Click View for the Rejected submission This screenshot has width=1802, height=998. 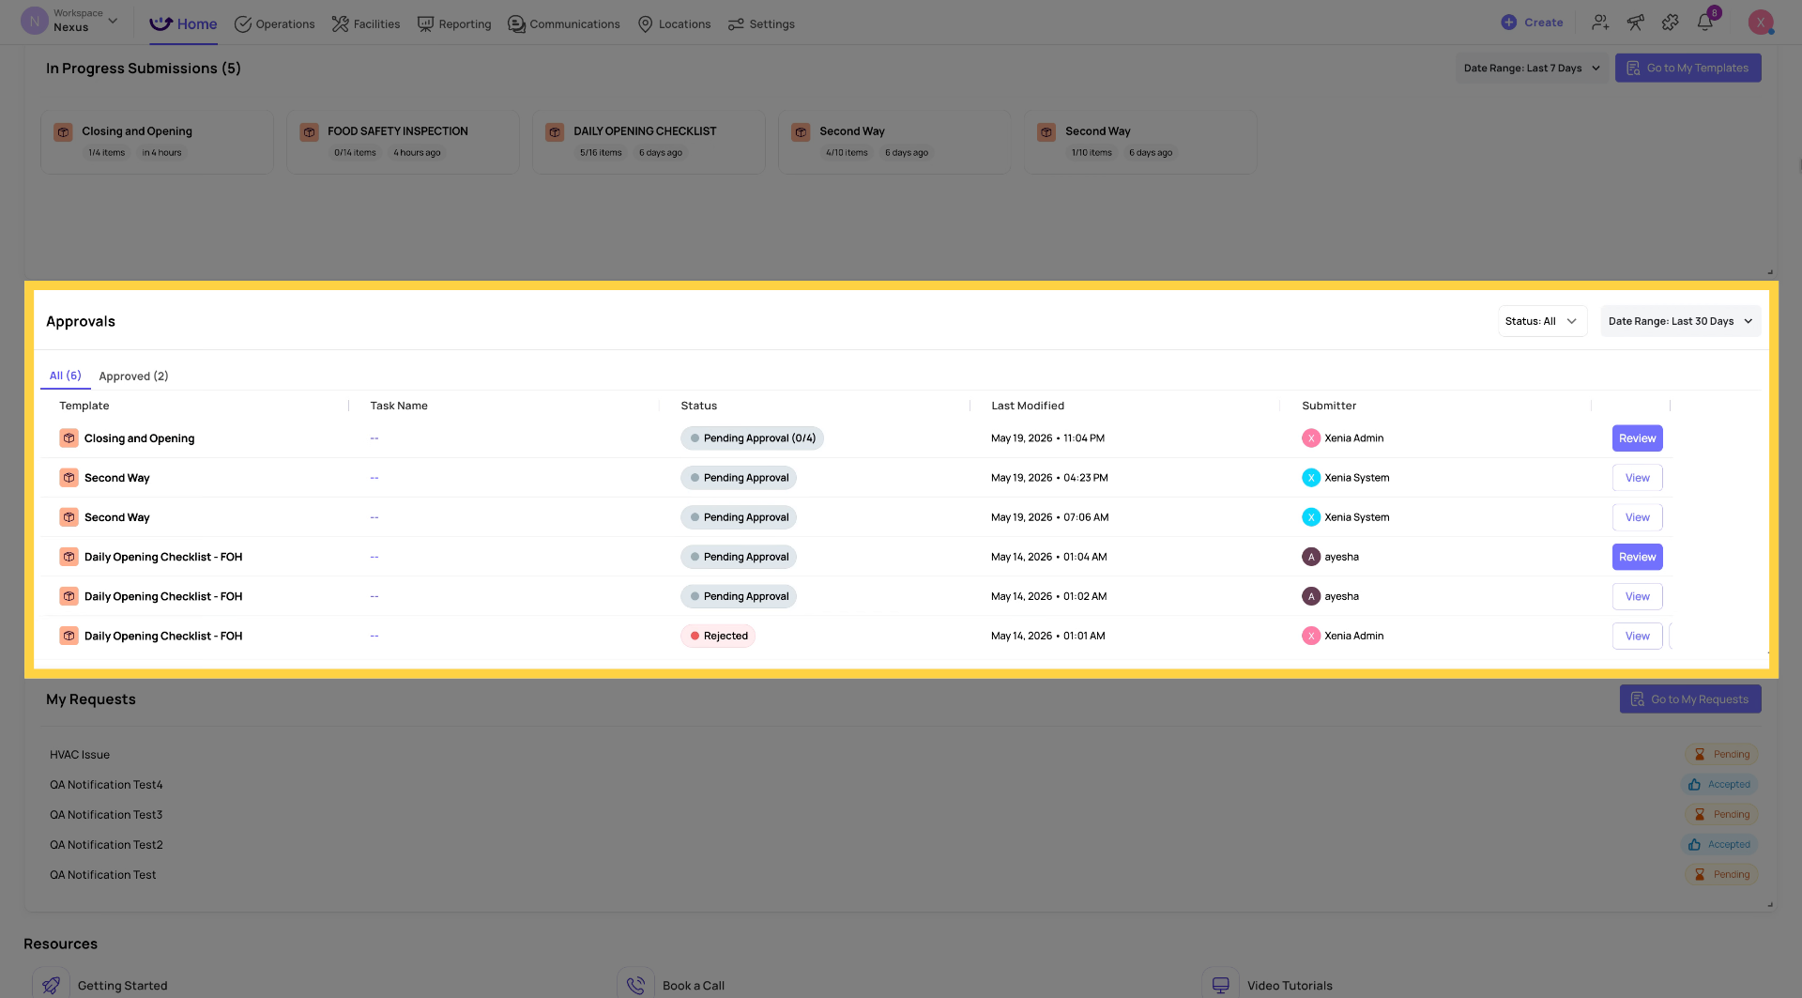tap(1637, 636)
